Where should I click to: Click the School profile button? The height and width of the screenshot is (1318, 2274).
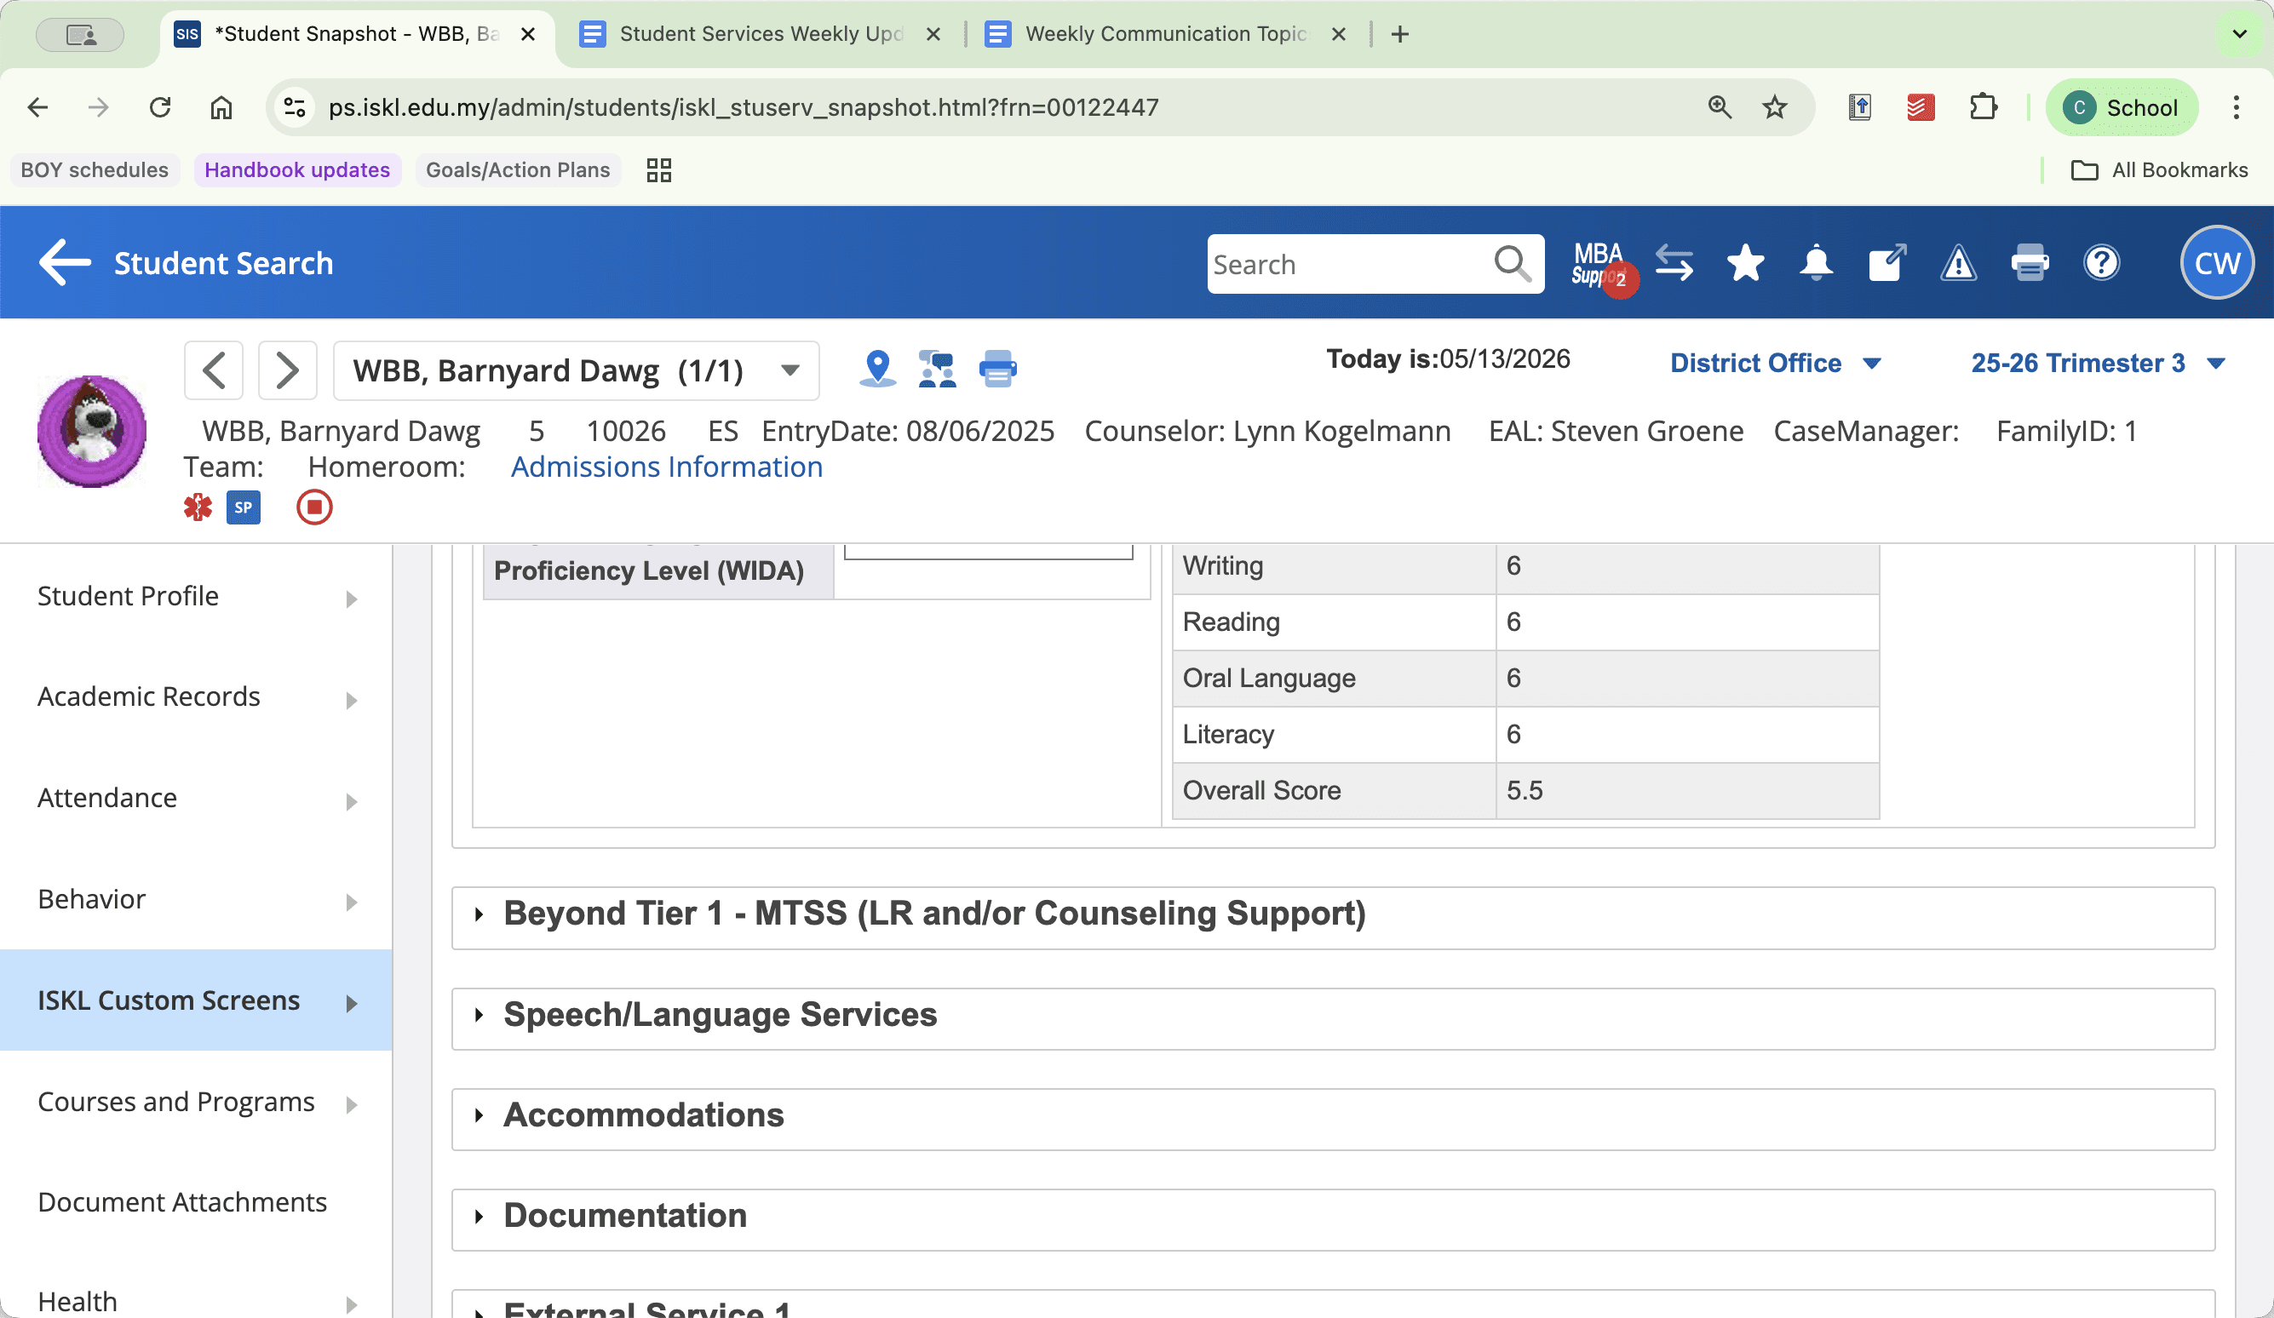click(2121, 107)
